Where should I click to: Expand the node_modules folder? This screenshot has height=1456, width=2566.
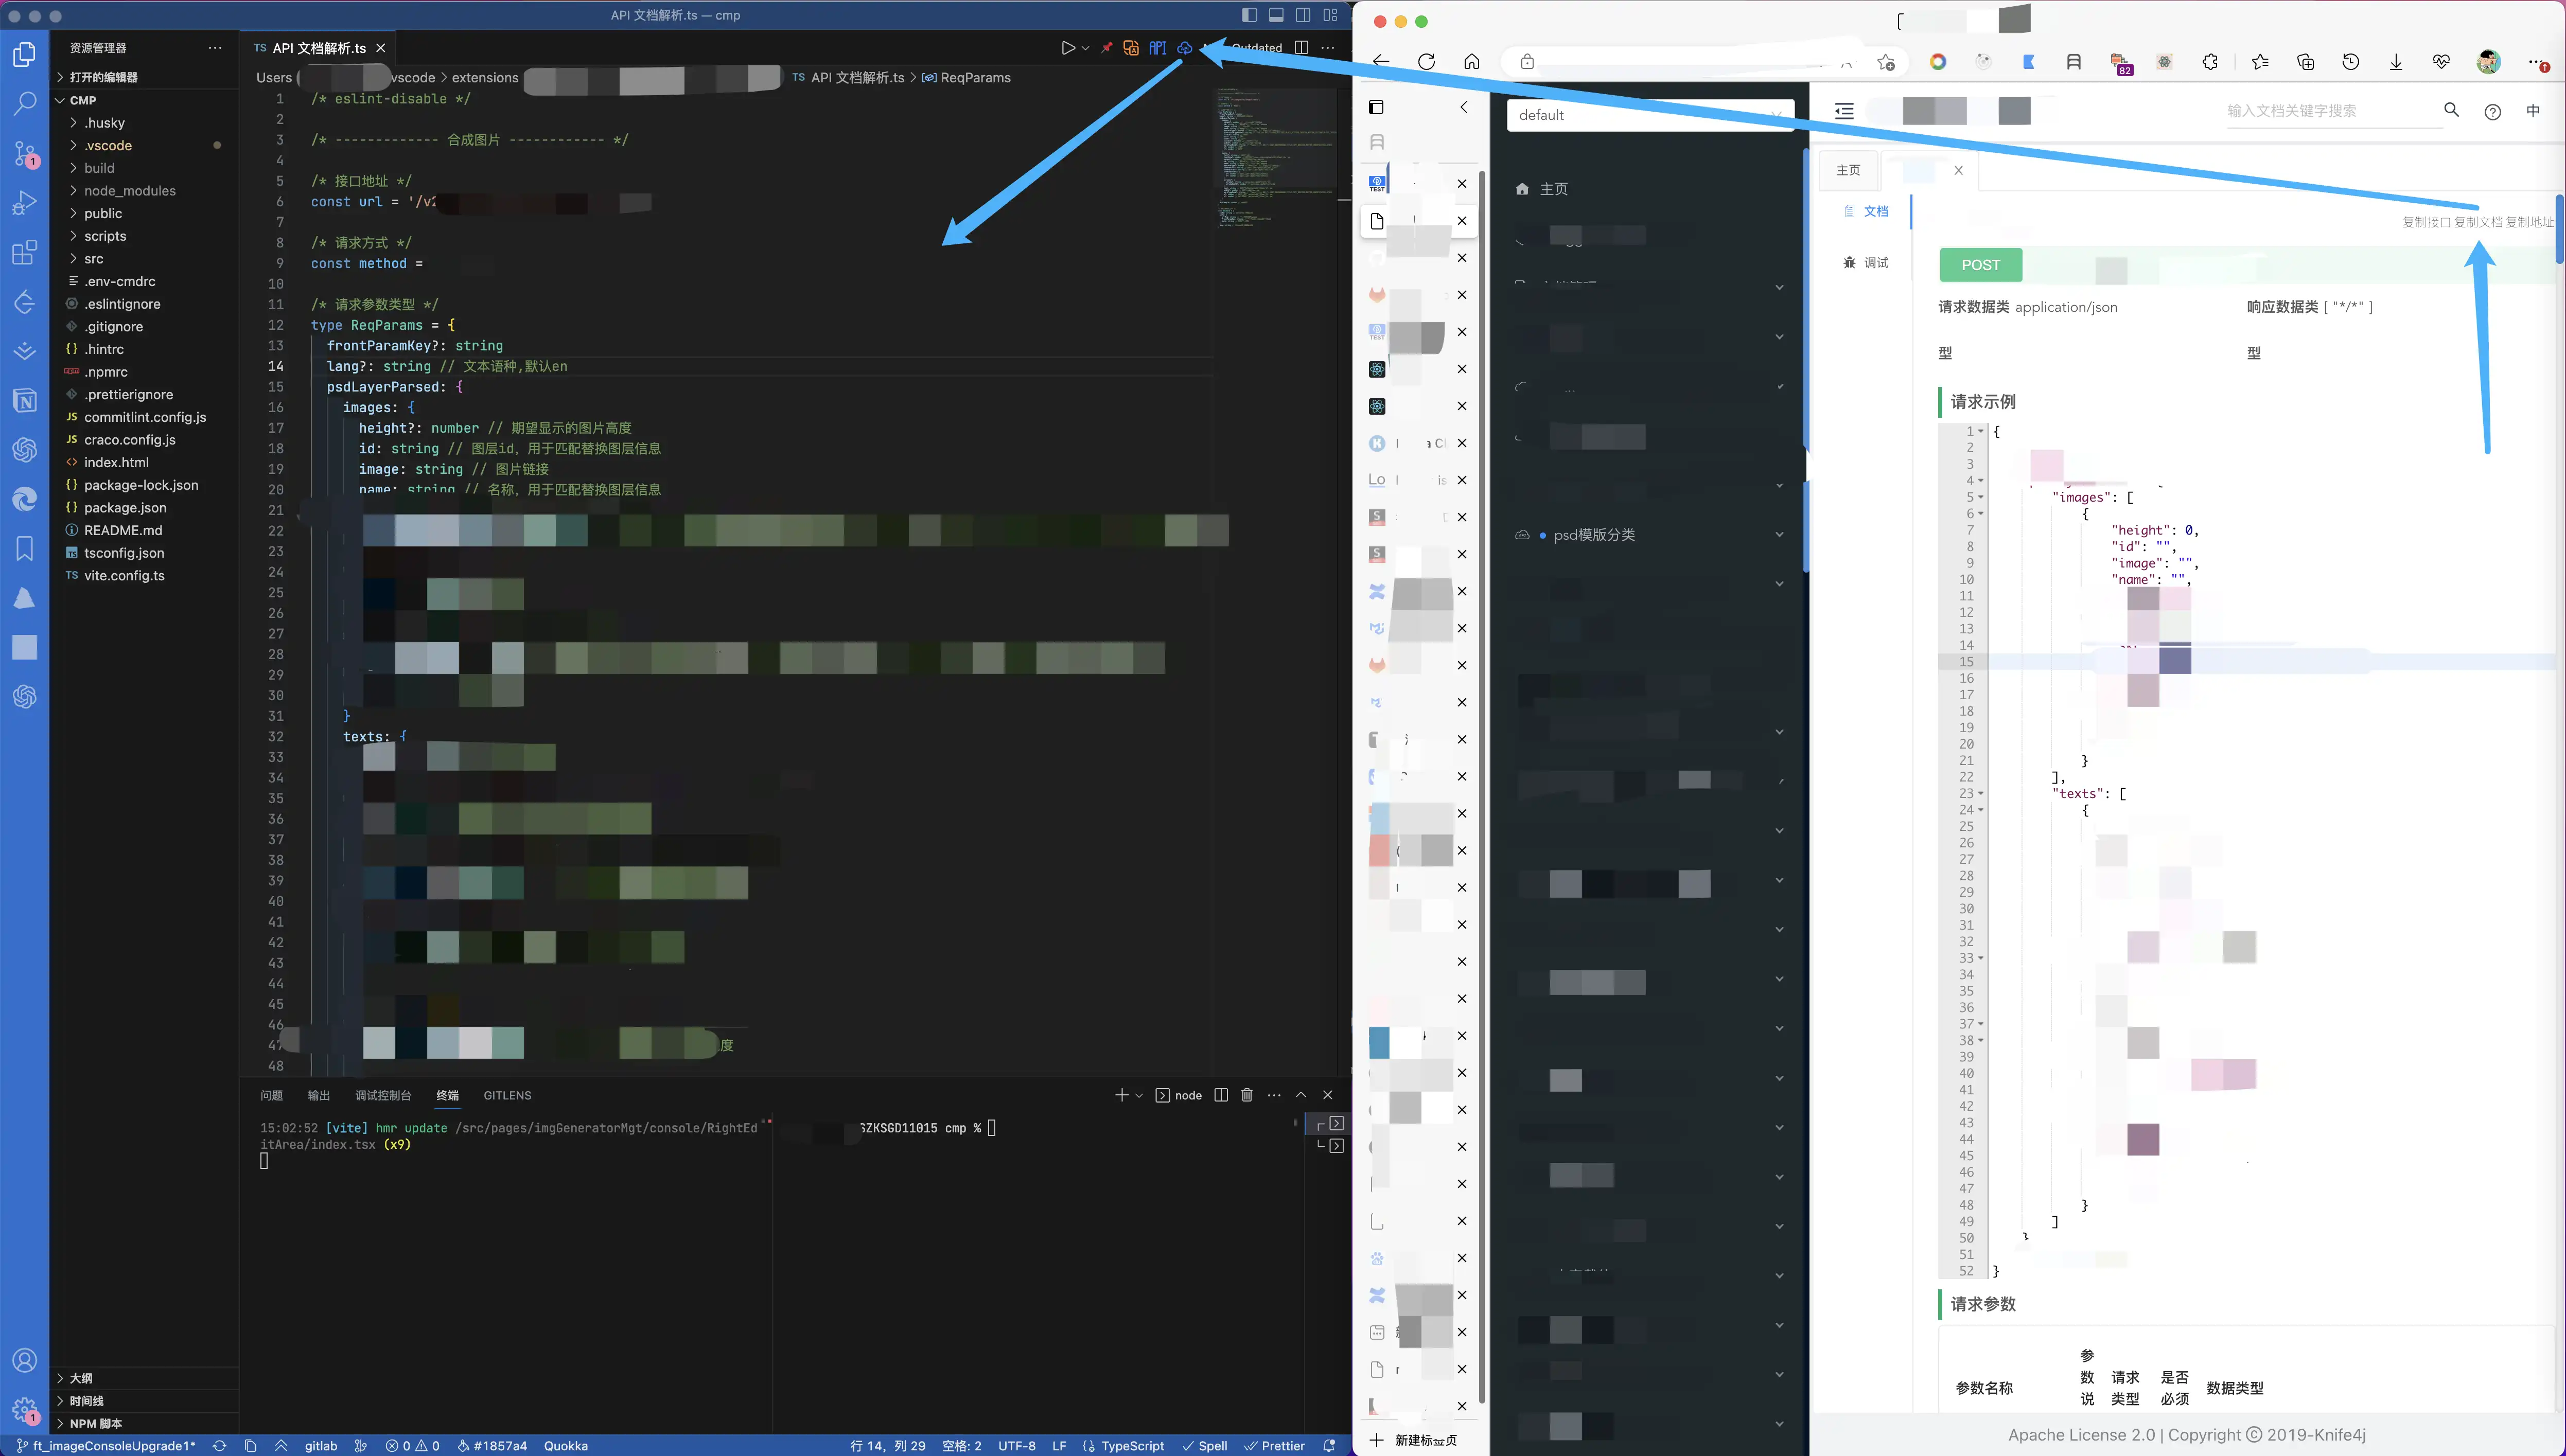tap(129, 191)
